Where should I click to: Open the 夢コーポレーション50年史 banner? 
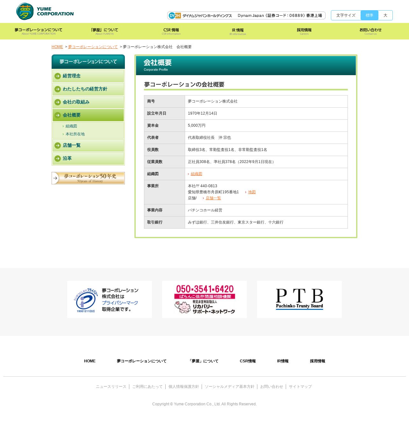pos(88,178)
